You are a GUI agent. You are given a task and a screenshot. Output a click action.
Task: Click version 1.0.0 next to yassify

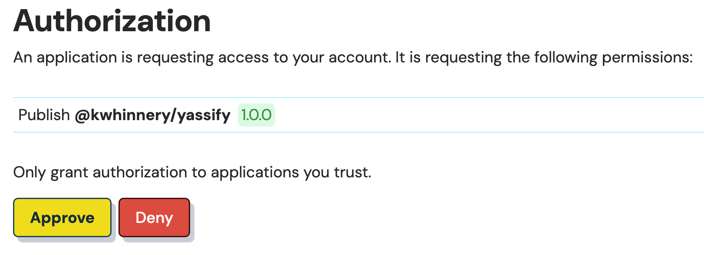pyautogui.click(x=256, y=114)
